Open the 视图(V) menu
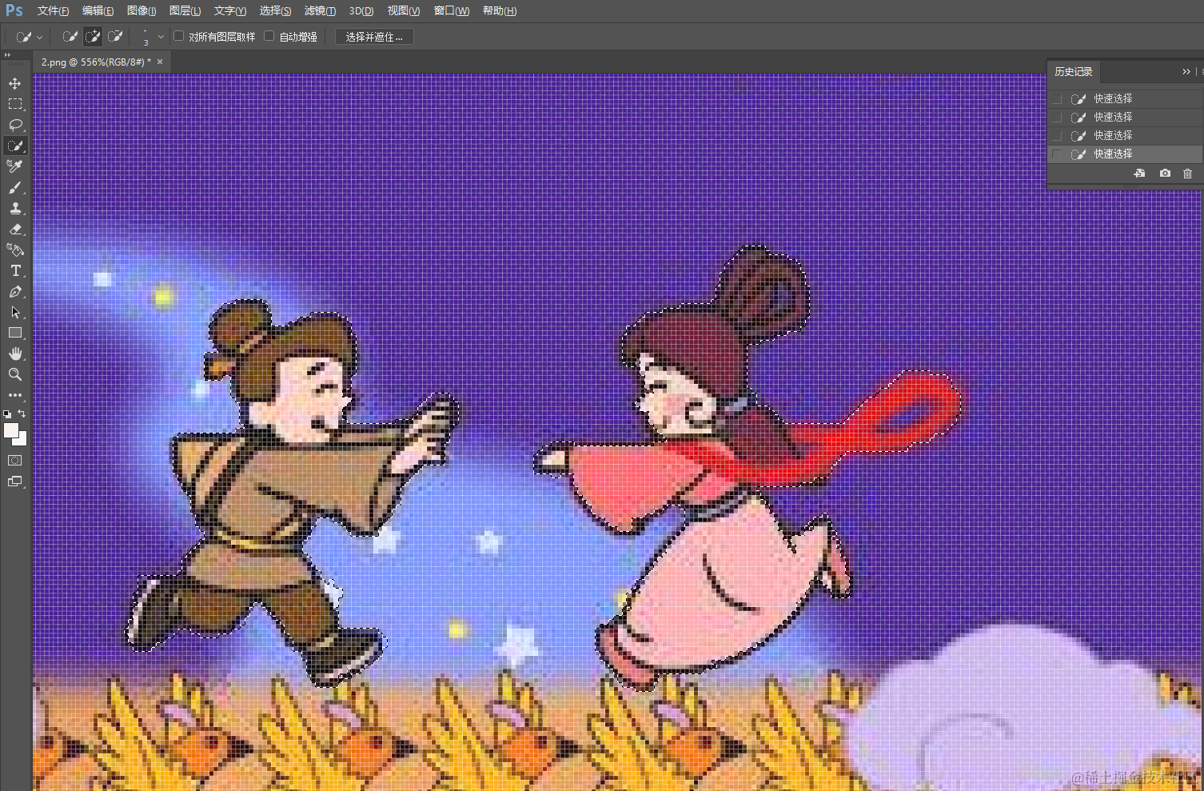Viewport: 1204px width, 791px height. 404,11
